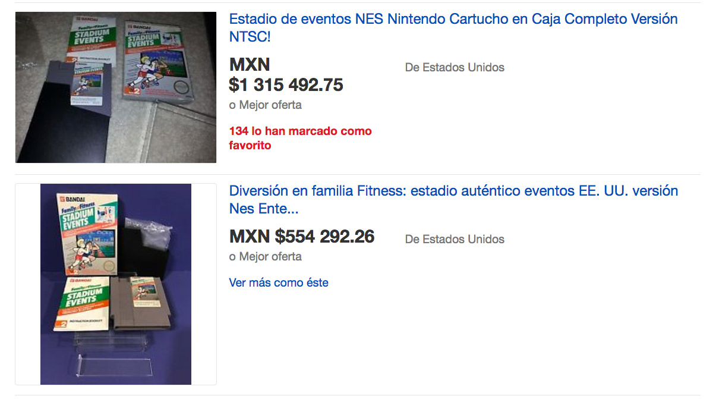The width and height of the screenshot is (716, 399).
Task: Open the first listing's Stadium Events thumbnail
Action: click(x=116, y=87)
